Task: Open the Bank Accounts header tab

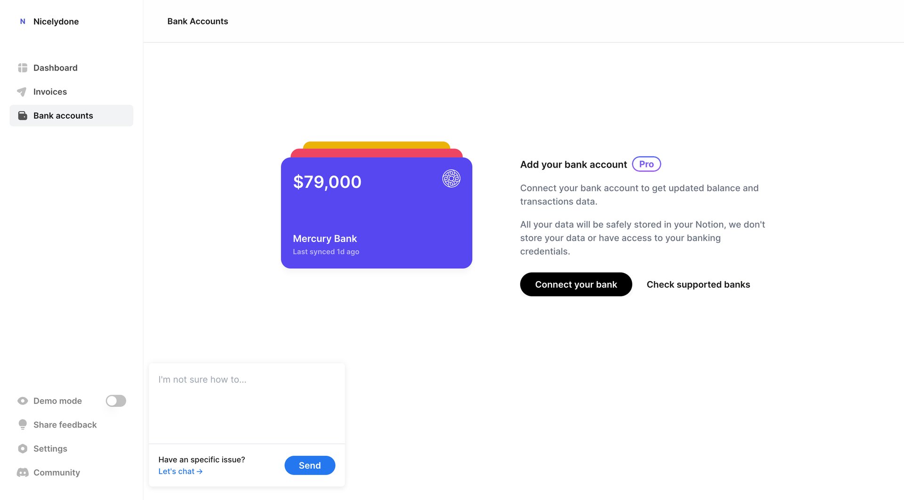Action: pos(198,21)
